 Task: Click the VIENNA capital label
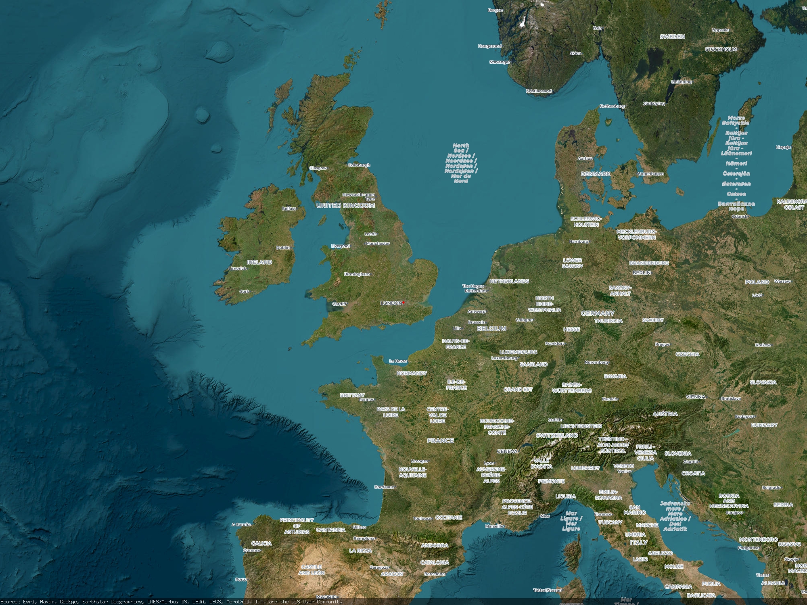tap(695, 397)
